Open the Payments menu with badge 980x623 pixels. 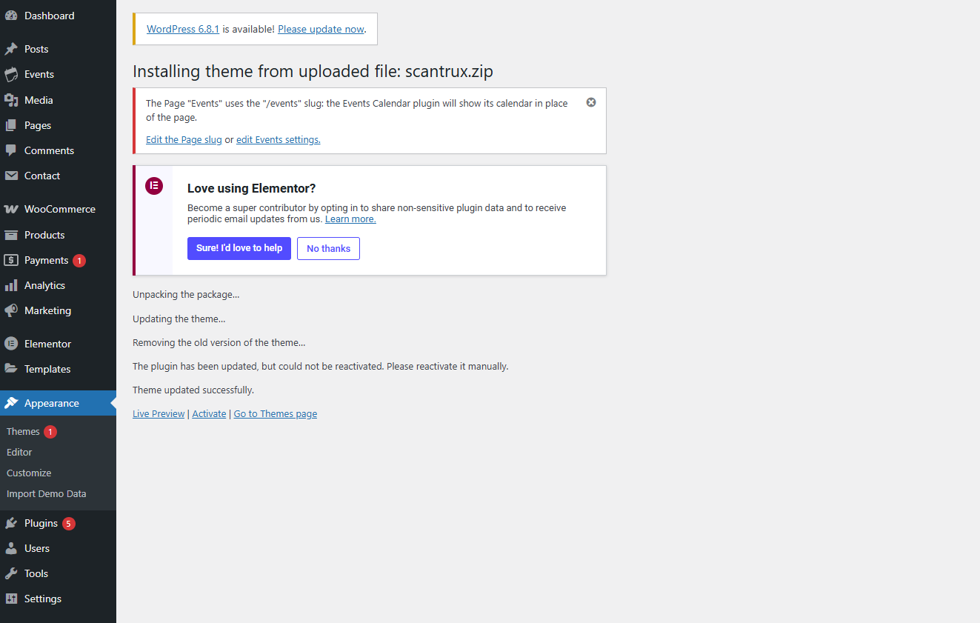46,260
